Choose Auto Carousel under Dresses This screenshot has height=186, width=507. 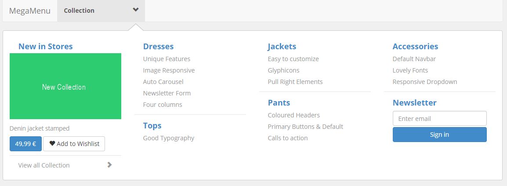click(163, 81)
